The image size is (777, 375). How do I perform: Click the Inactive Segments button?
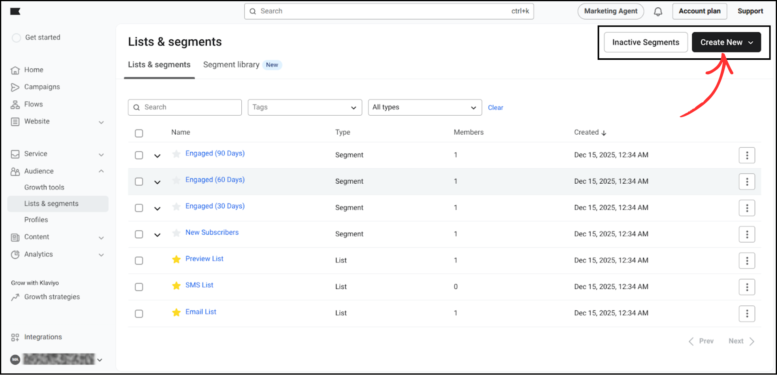click(645, 42)
